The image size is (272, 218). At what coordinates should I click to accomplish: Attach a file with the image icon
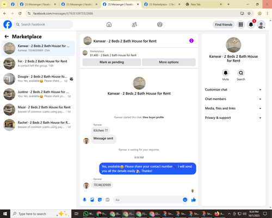point(92,200)
